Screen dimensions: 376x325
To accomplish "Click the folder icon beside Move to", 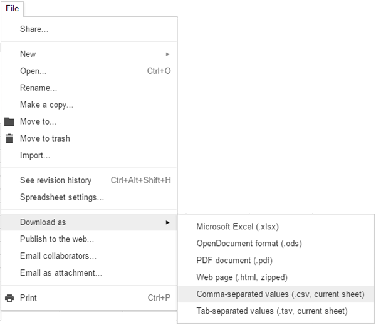I will click(x=9, y=121).
